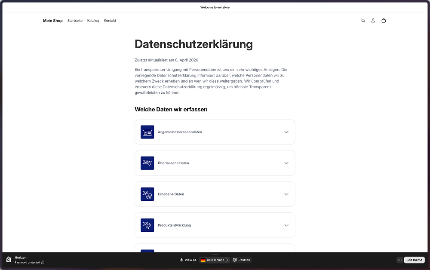Click the Allgemeine Personendaten ID card icon

click(147, 132)
